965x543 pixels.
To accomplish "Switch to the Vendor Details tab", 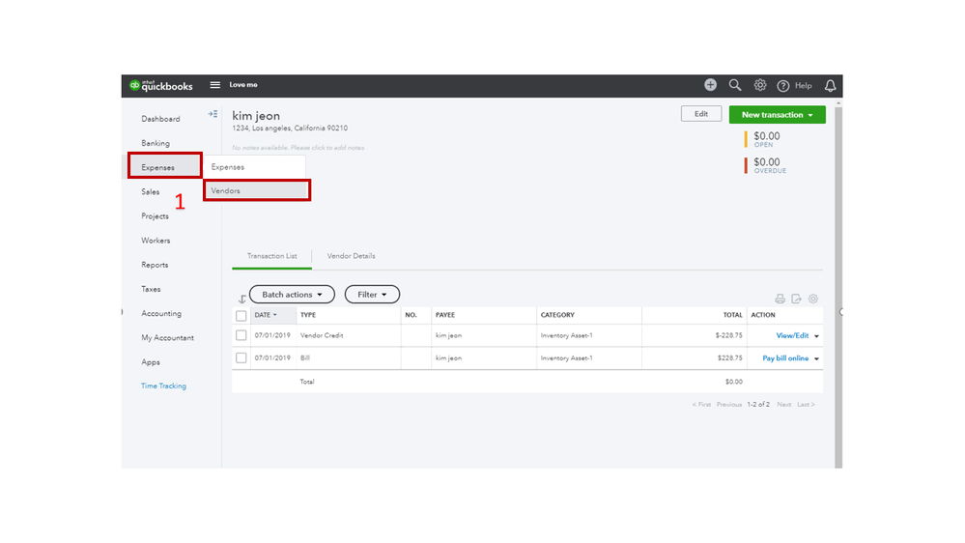I will pyautogui.click(x=351, y=256).
